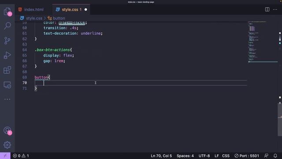Click style.css breadcrumb

(x=34, y=18)
